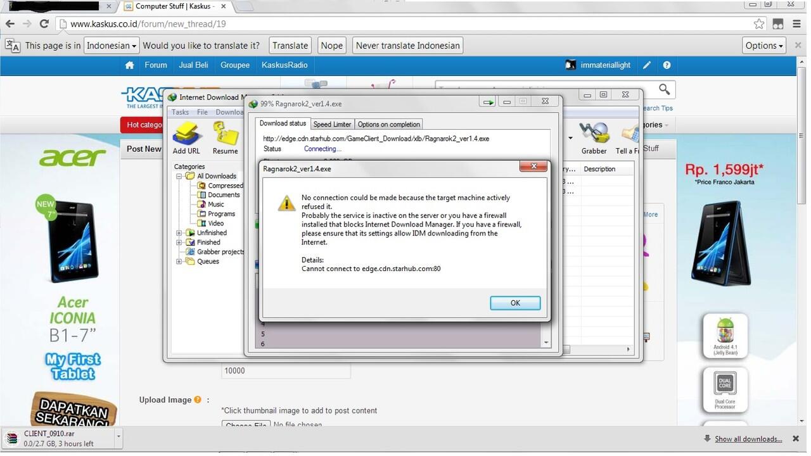Open the translate Options dropdown
Image resolution: width=811 pixels, height=456 pixels.
click(x=765, y=46)
